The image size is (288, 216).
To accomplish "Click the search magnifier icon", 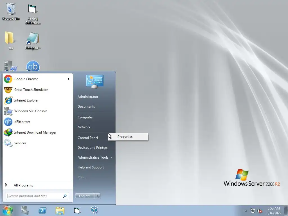I will [65, 196].
